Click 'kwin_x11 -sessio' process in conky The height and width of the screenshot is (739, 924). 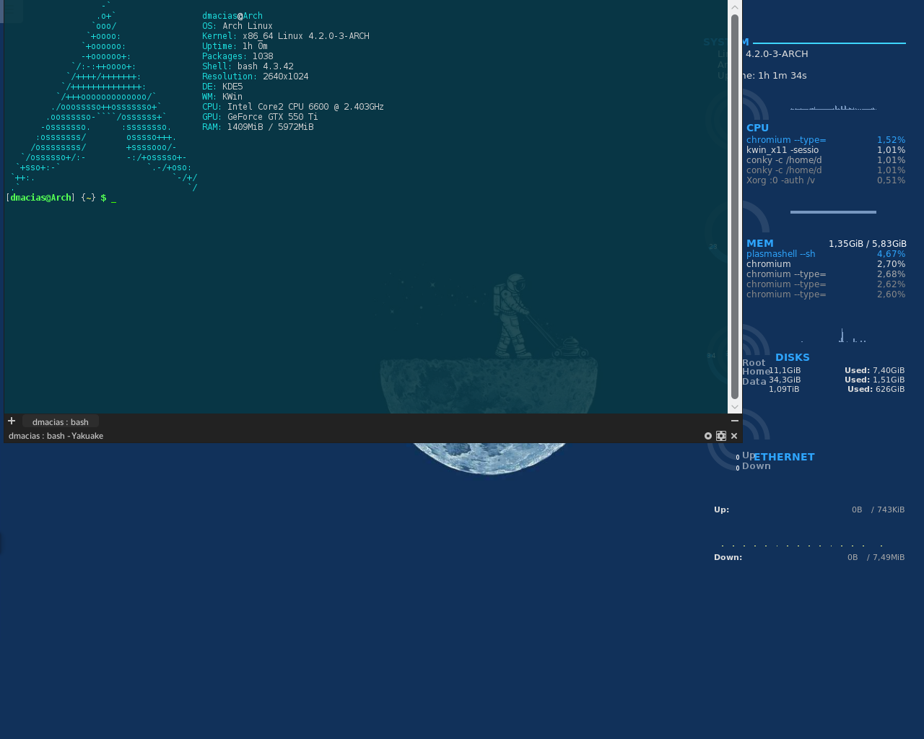point(783,150)
